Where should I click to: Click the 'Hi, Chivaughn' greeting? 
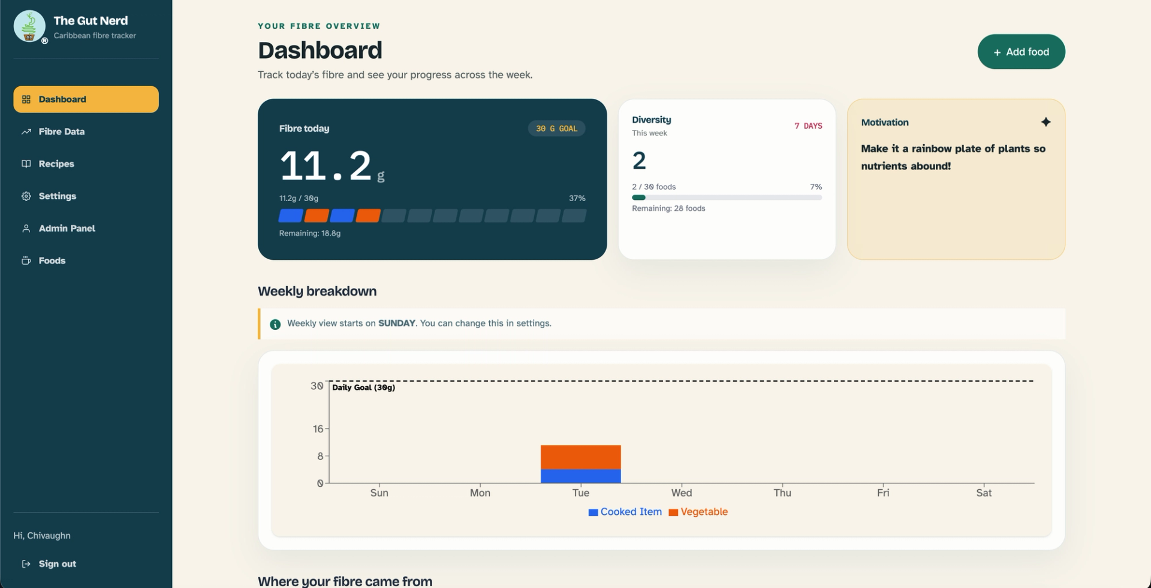[x=42, y=536]
